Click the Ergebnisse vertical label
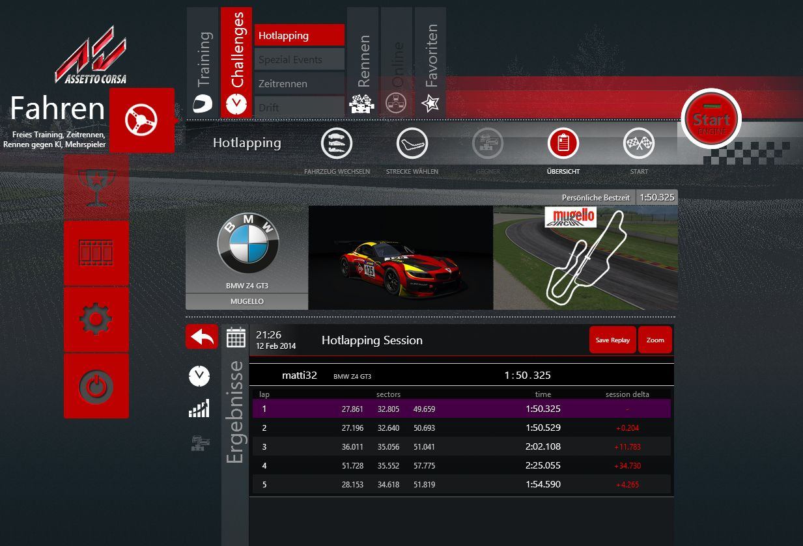This screenshot has width=803, height=546. tap(235, 412)
